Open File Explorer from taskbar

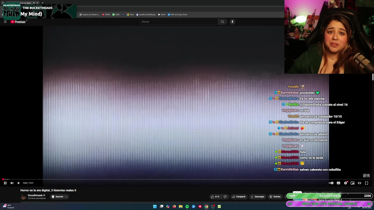181,206
